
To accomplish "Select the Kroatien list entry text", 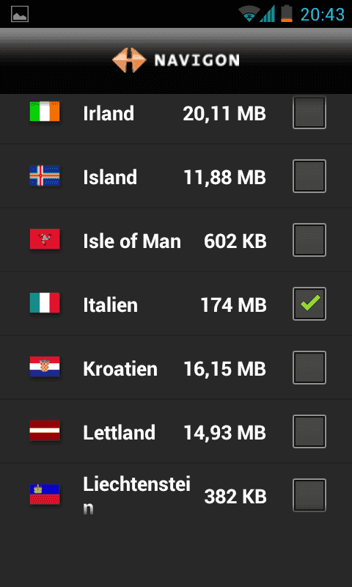I will point(120,369).
